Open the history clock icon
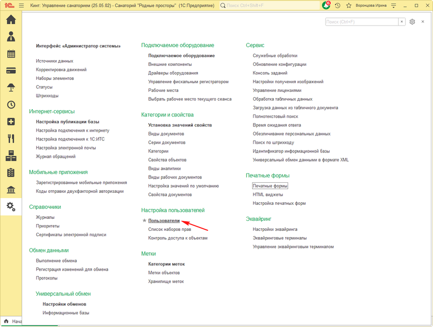 tap(337, 5)
